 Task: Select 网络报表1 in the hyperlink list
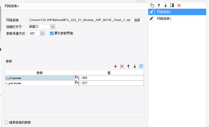tap(180, 12)
